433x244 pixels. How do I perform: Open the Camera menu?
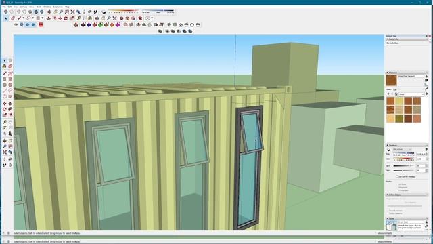[24, 7]
